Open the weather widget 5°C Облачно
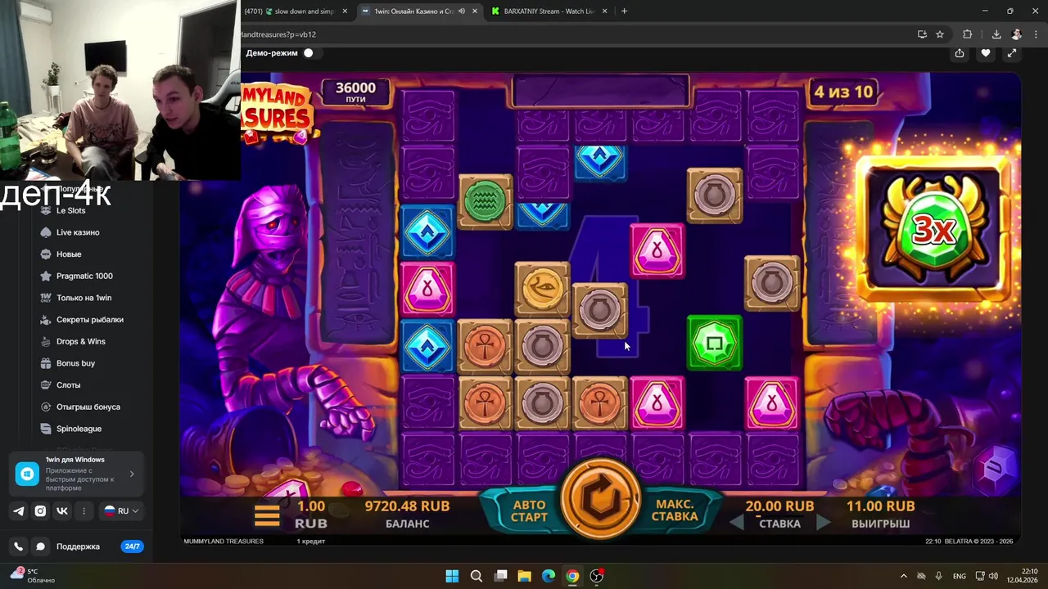This screenshot has width=1048, height=589. [x=31, y=576]
